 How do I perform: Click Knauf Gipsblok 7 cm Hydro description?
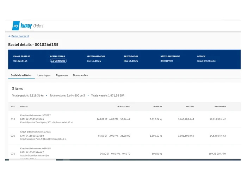pyautogui.click(x=46, y=123)
